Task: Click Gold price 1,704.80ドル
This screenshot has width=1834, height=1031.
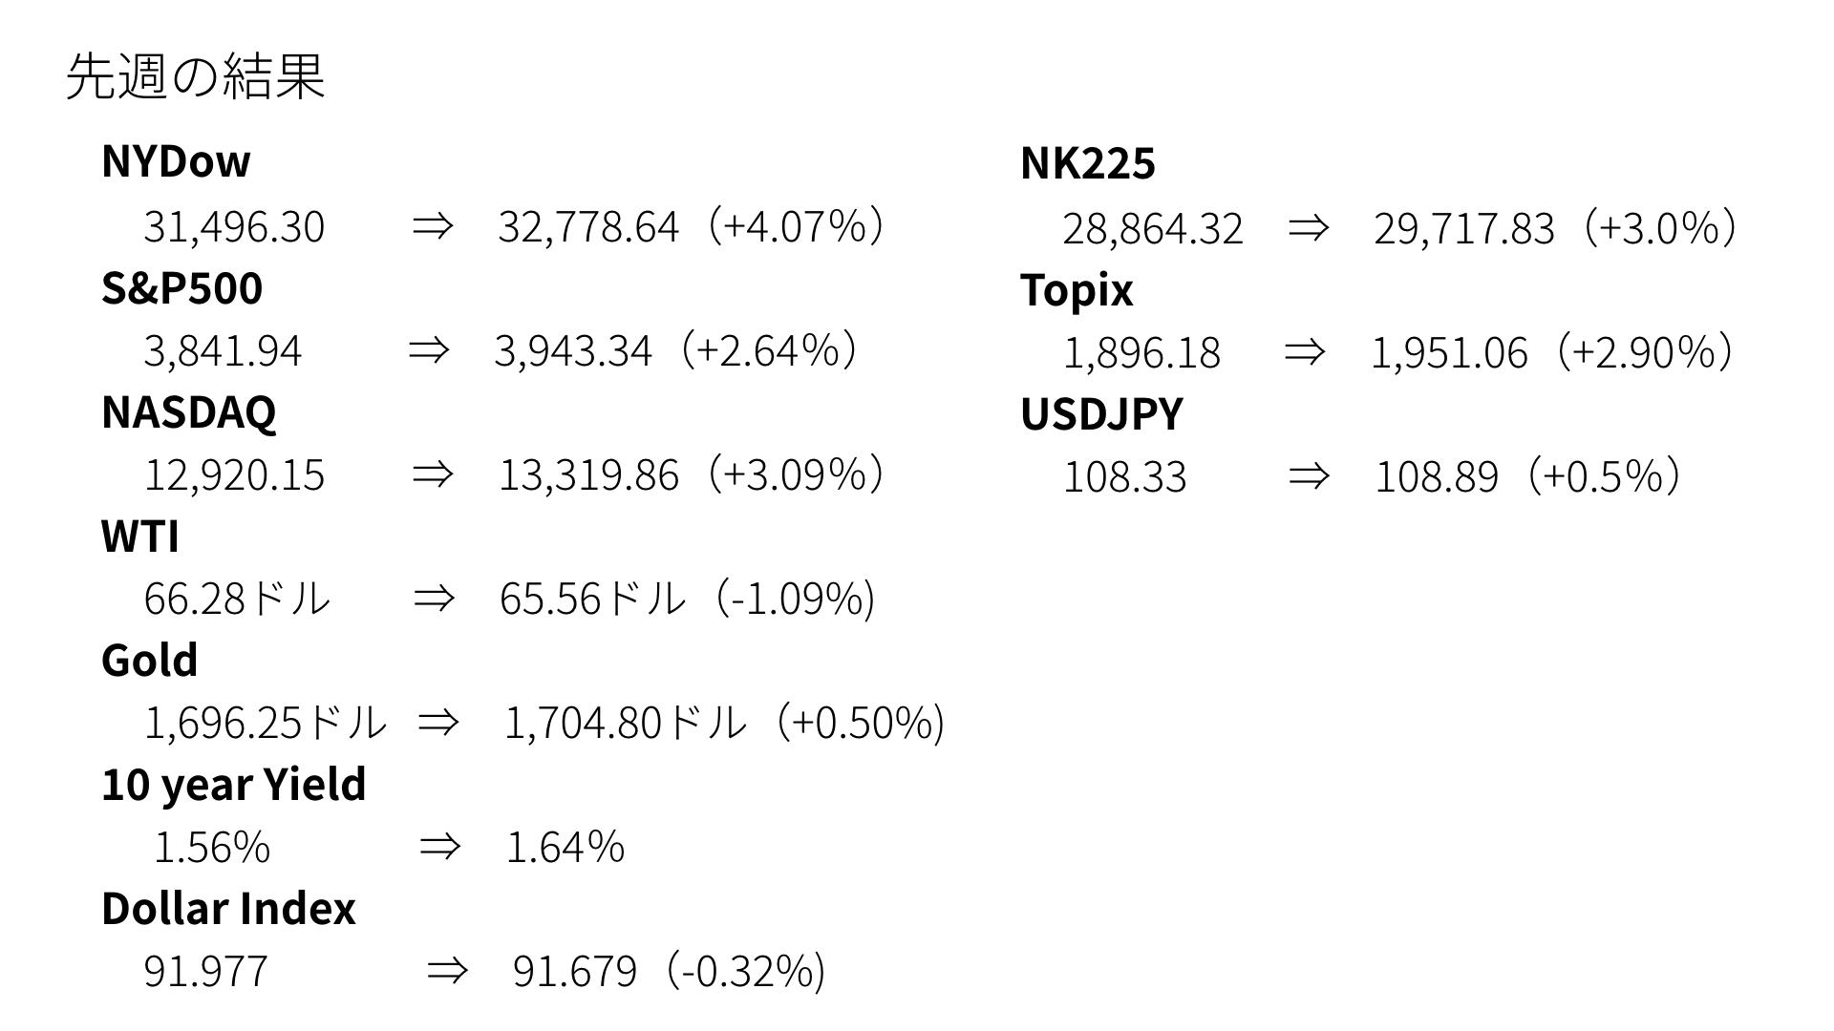Action: (x=626, y=723)
